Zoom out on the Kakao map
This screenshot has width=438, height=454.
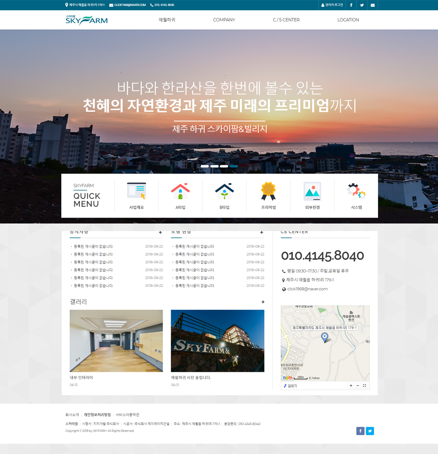click(x=358, y=386)
